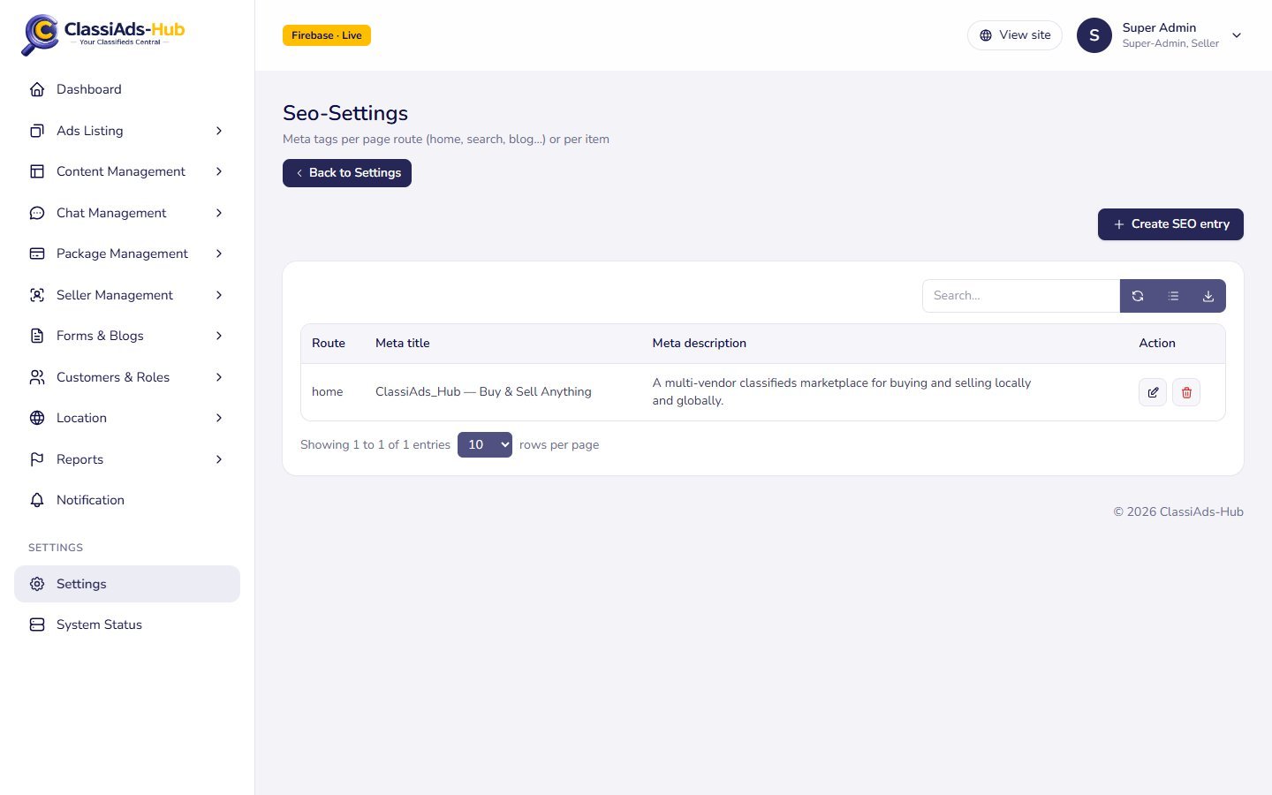
Task: Click the ClassiAds-Hub logo
Action: 103,34
